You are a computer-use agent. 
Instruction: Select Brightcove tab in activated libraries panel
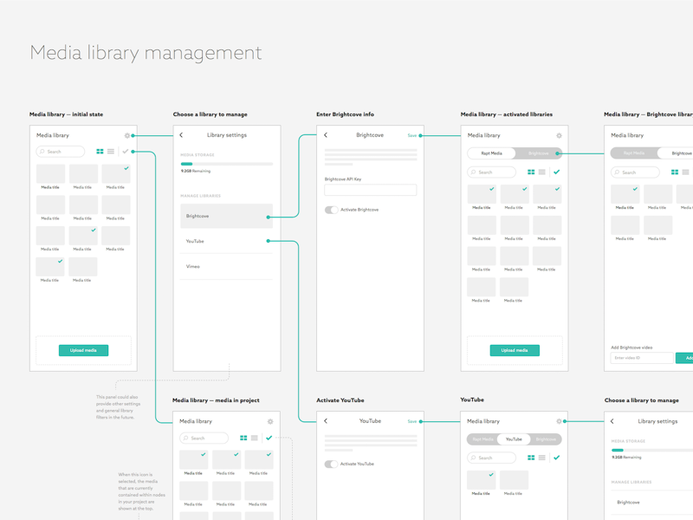(x=538, y=153)
